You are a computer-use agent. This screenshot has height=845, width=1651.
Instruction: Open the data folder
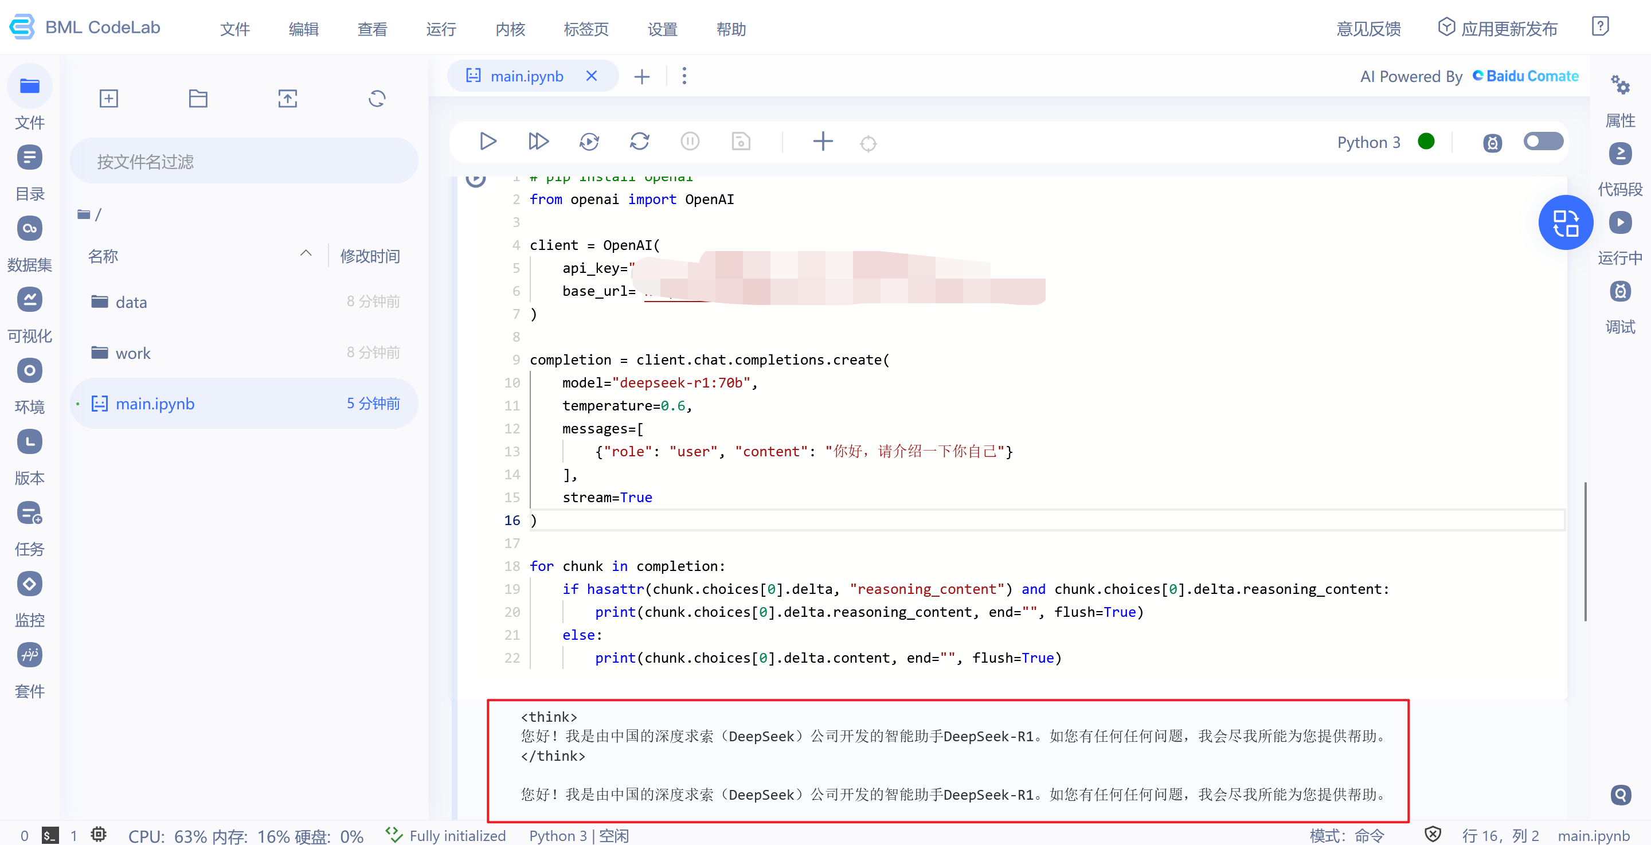pos(131,302)
